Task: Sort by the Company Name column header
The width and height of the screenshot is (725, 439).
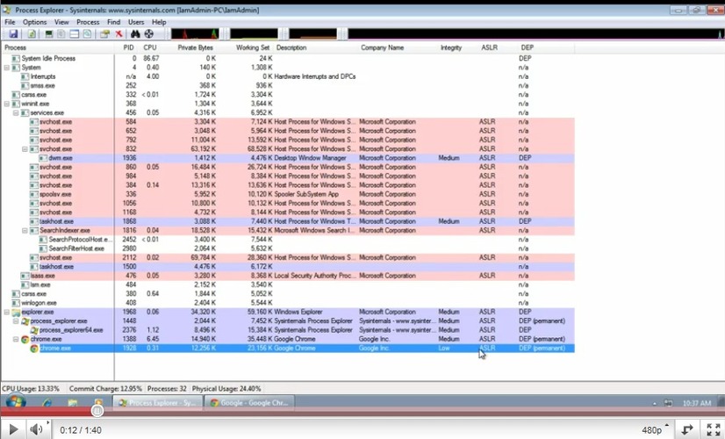Action: pyautogui.click(x=382, y=47)
